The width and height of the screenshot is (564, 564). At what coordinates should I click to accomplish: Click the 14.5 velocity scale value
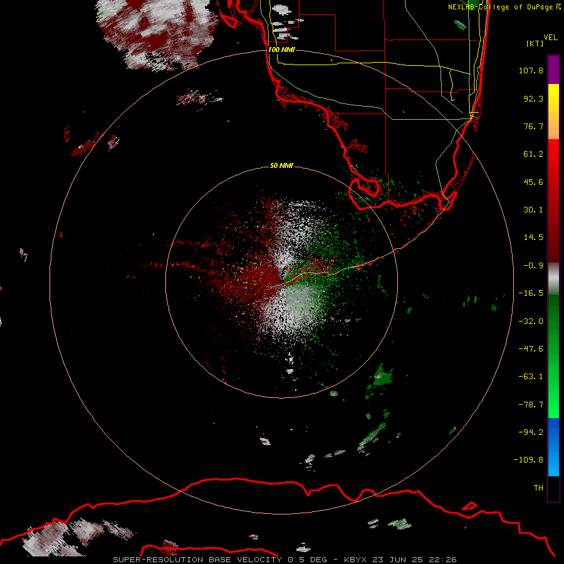click(x=533, y=238)
